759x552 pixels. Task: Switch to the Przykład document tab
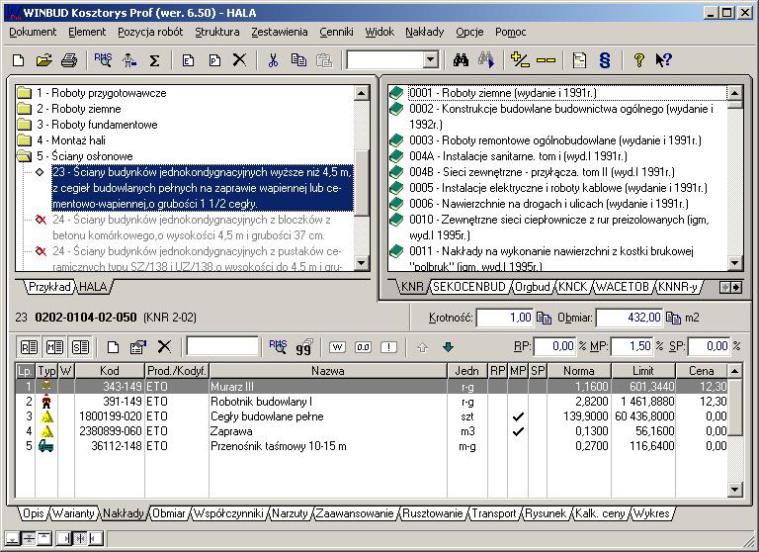(x=49, y=287)
